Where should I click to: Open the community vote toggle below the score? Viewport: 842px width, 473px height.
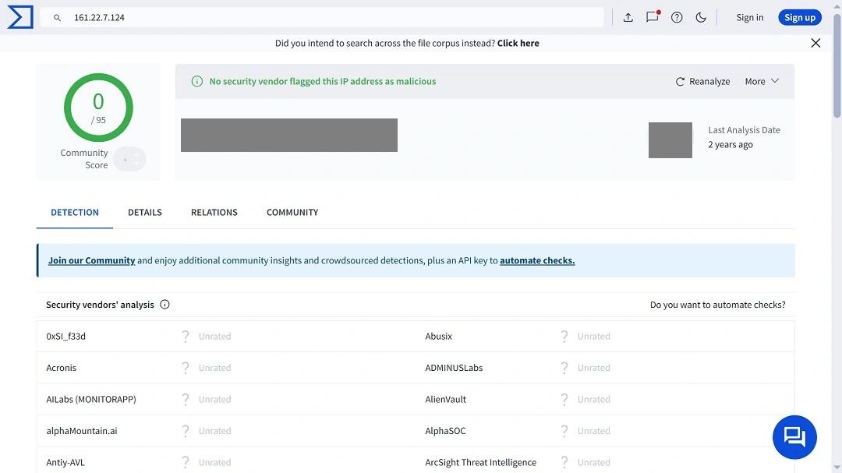click(129, 158)
